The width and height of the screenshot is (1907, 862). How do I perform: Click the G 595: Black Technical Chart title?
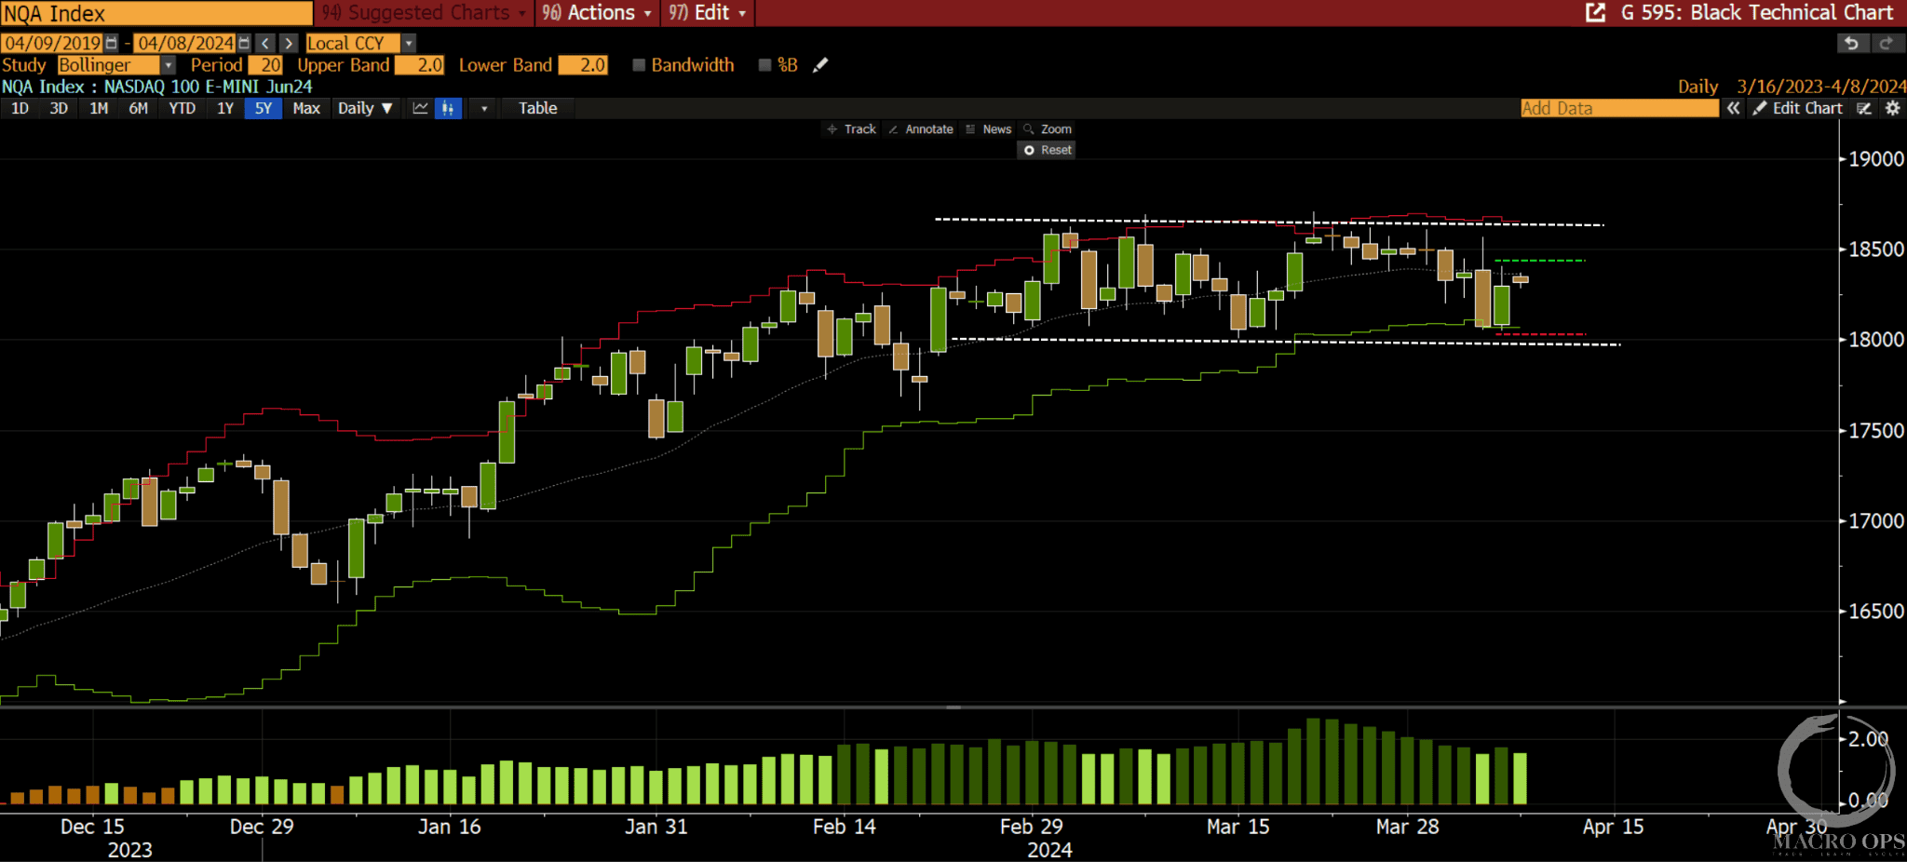(x=1756, y=13)
